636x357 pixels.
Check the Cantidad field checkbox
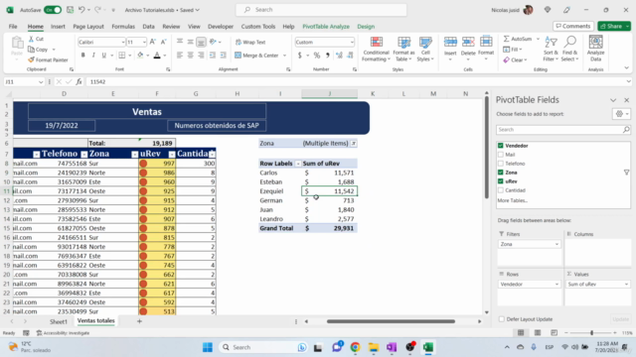501,190
